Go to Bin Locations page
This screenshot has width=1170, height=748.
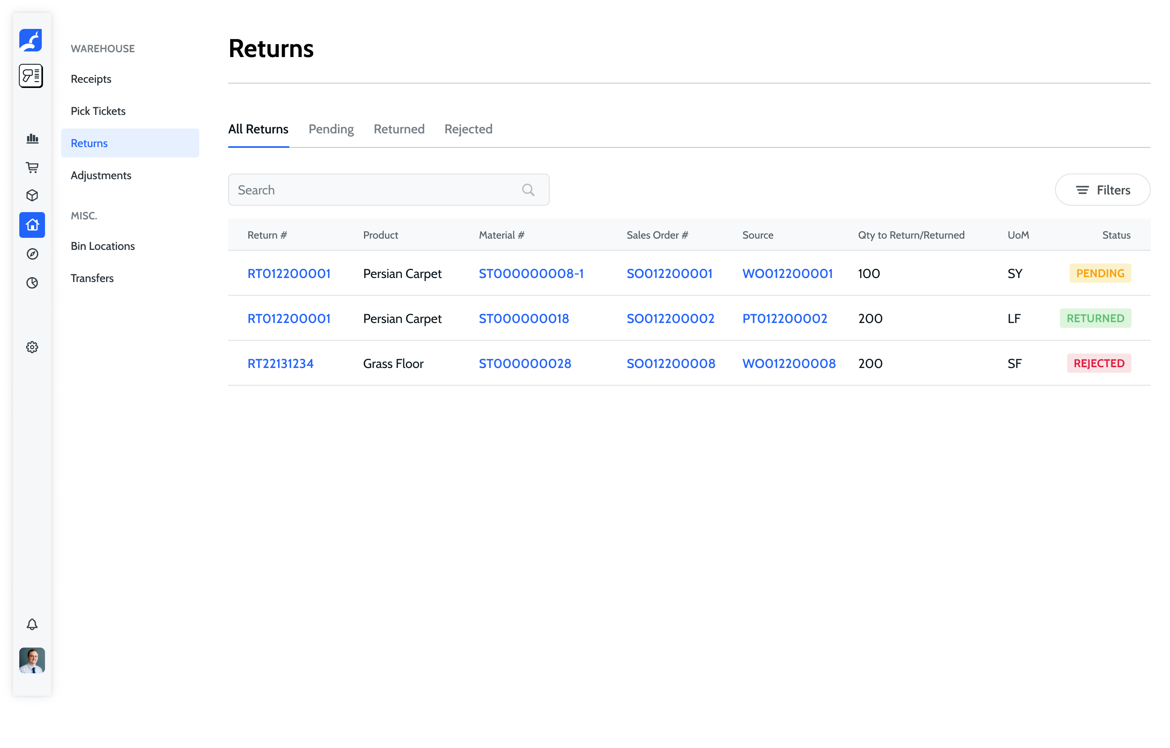102,246
